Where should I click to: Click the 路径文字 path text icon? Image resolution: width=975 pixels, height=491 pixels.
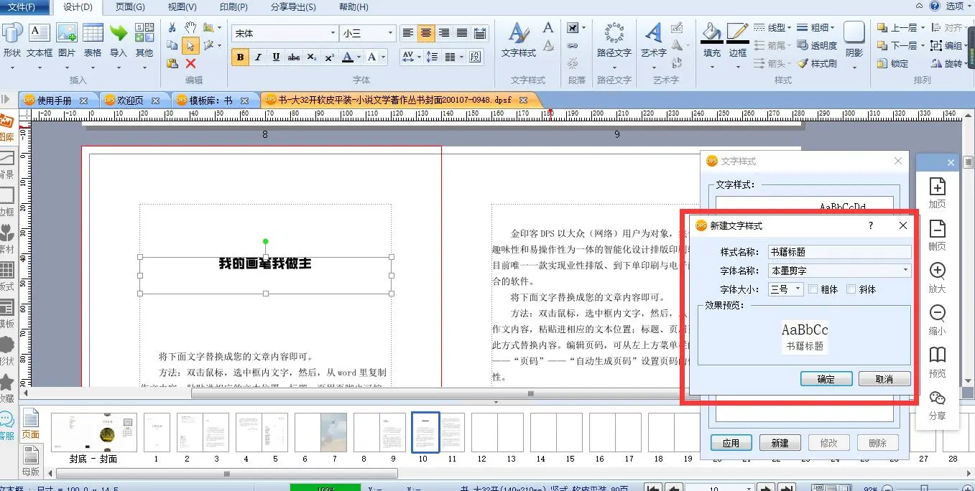(614, 40)
